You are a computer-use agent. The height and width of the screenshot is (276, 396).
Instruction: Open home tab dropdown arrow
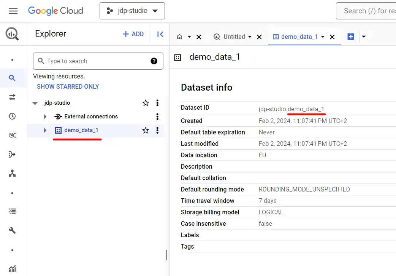click(x=189, y=37)
